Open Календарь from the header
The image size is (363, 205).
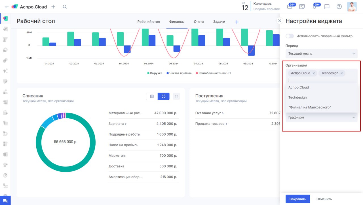click(x=262, y=4)
